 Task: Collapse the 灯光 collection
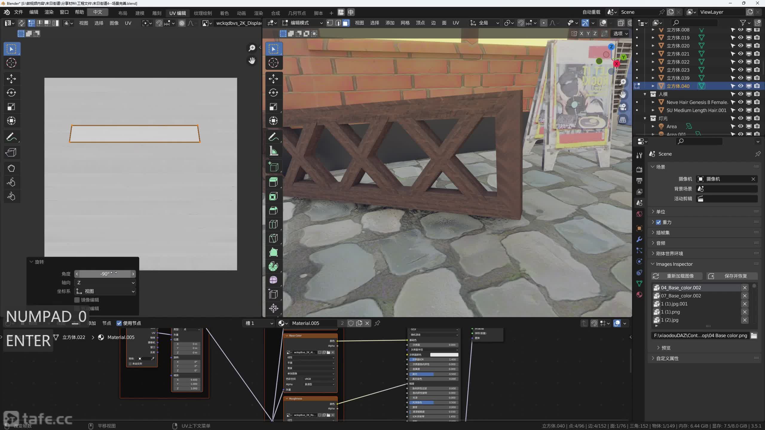pyautogui.click(x=645, y=118)
